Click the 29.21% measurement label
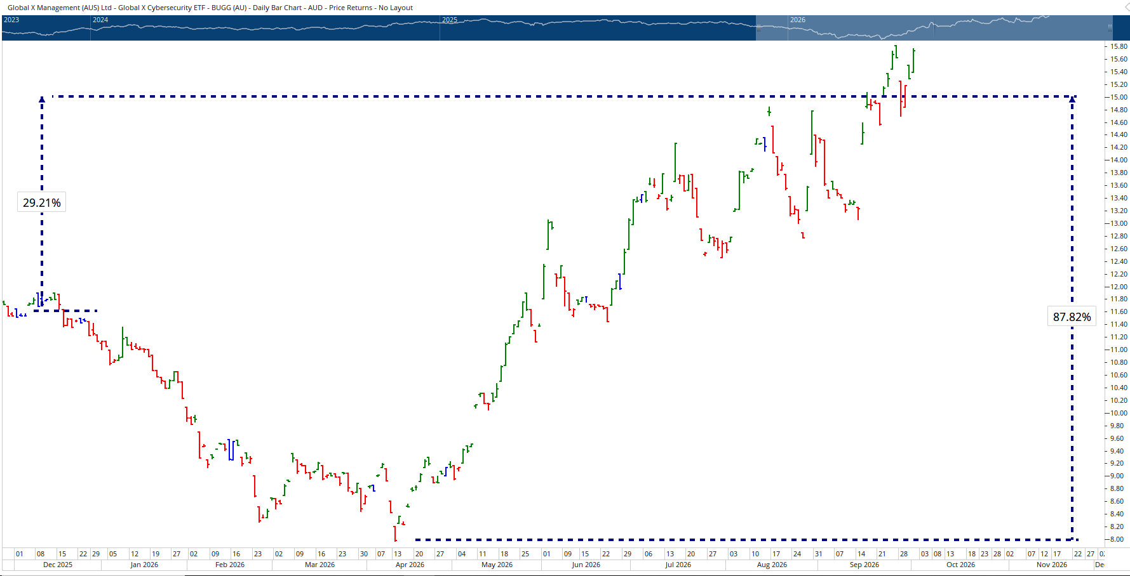1130x576 pixels. pos(42,203)
